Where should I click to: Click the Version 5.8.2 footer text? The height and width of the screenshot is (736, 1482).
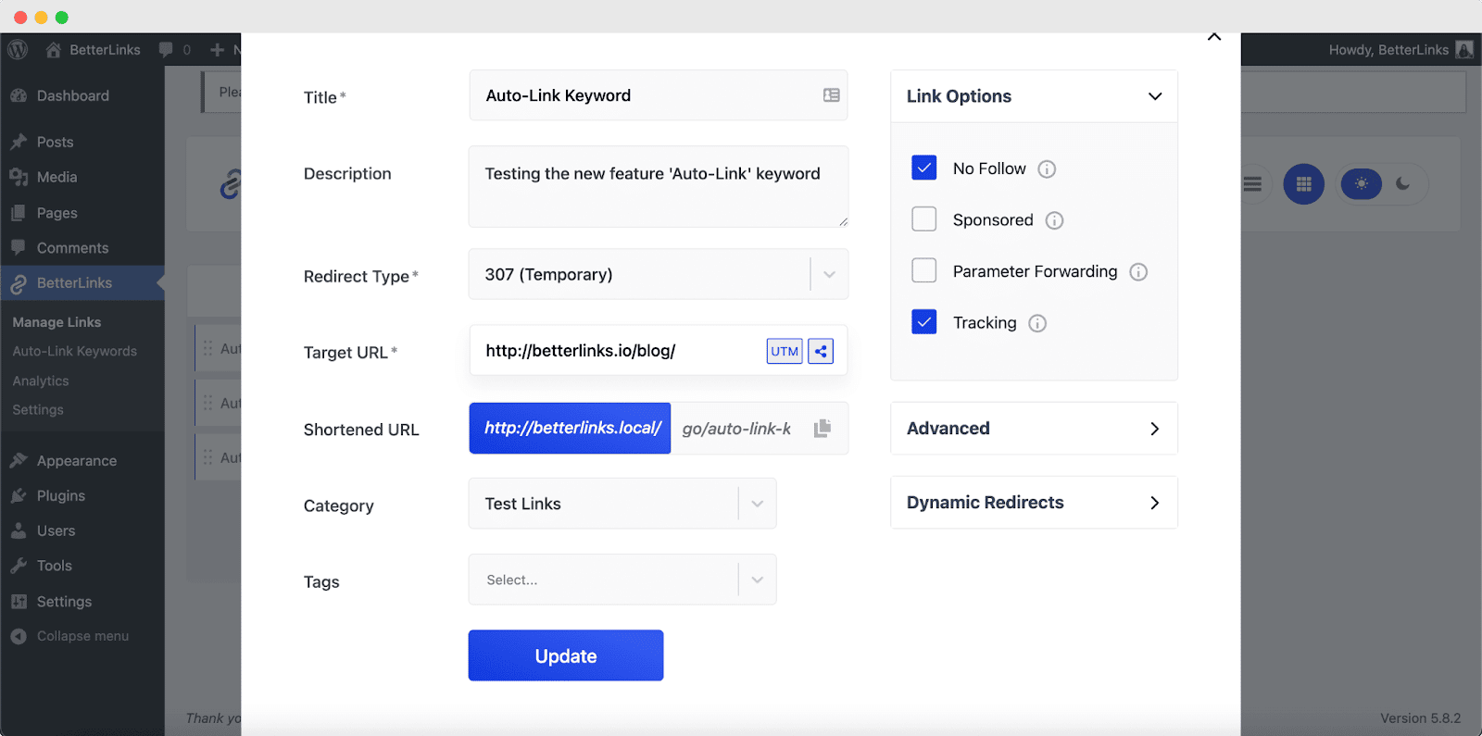click(x=1420, y=718)
